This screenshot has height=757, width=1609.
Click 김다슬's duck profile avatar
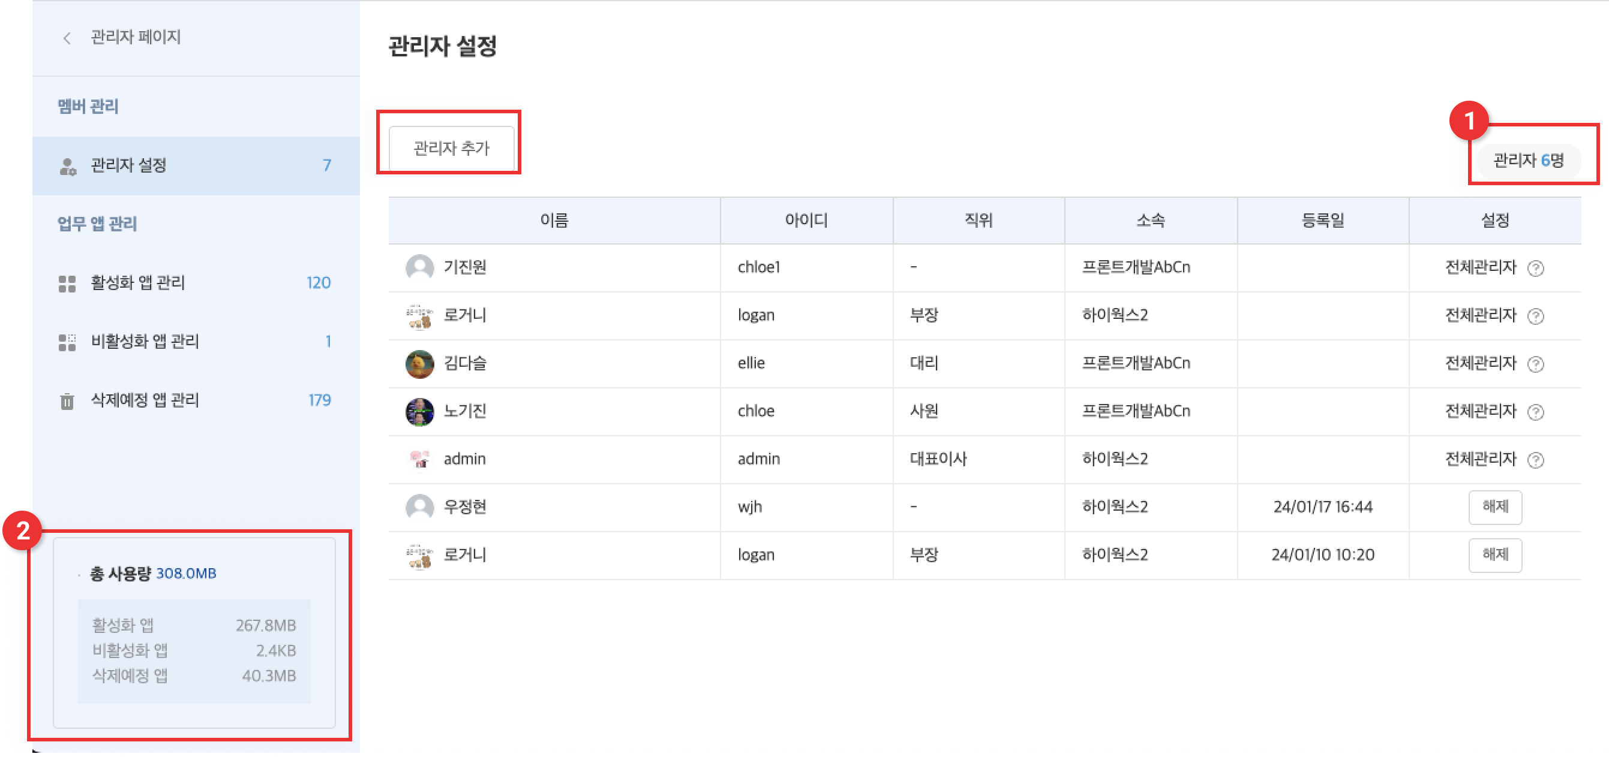pos(419,364)
